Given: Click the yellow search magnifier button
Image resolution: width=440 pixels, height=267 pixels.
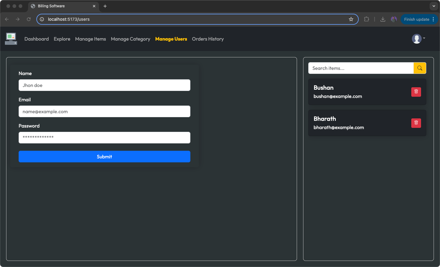Looking at the screenshot, I should coord(420,68).
